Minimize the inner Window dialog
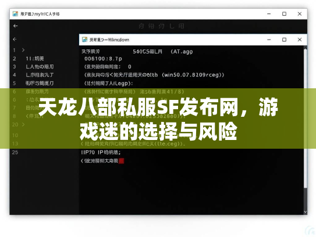316x237 pixels. [x=269, y=39]
